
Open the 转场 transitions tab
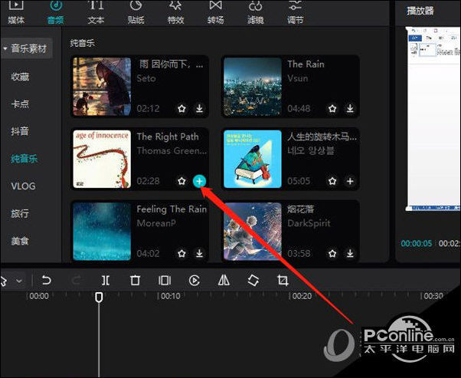[x=215, y=12]
